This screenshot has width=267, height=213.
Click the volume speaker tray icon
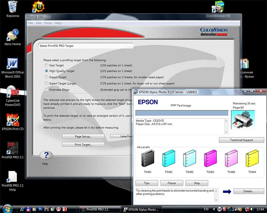point(252,209)
